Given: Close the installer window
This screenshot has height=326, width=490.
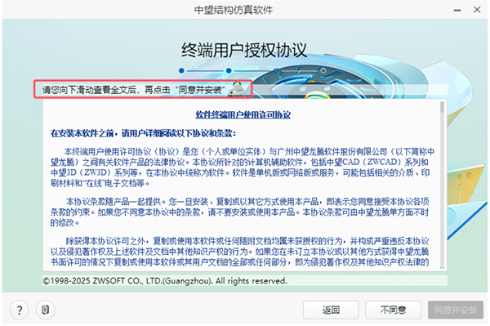Looking at the screenshot, I should point(477,10).
